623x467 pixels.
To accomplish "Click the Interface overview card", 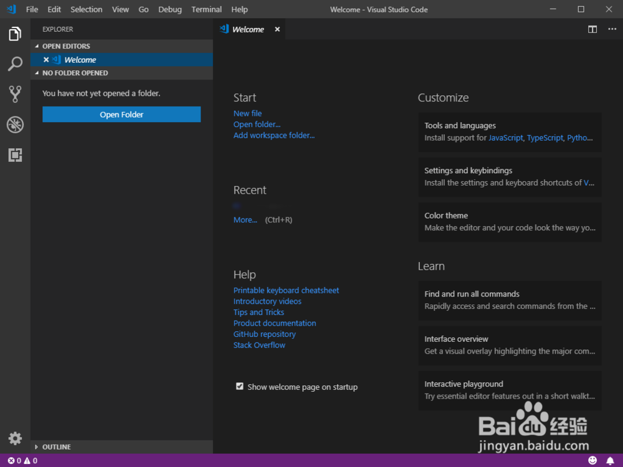I will point(510,346).
